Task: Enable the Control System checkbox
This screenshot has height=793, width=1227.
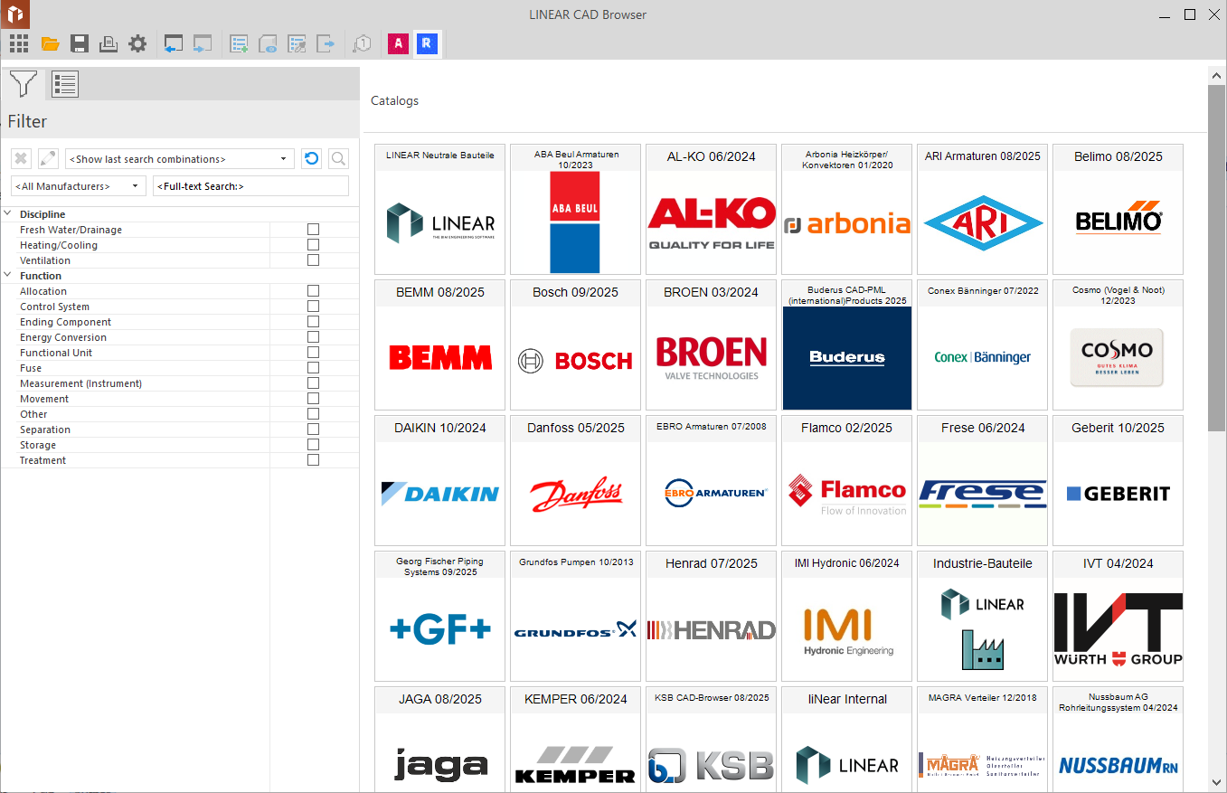Action: point(313,307)
